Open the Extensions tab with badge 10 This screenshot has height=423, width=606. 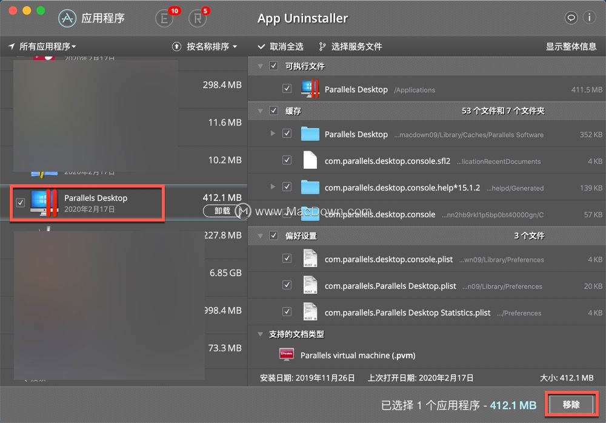tap(164, 19)
